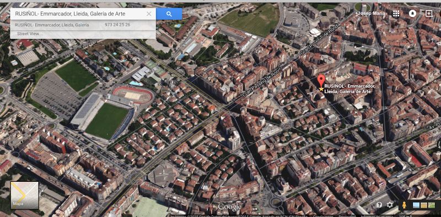Clear the search box with the X
The height and width of the screenshot is (217, 441).
point(149,14)
